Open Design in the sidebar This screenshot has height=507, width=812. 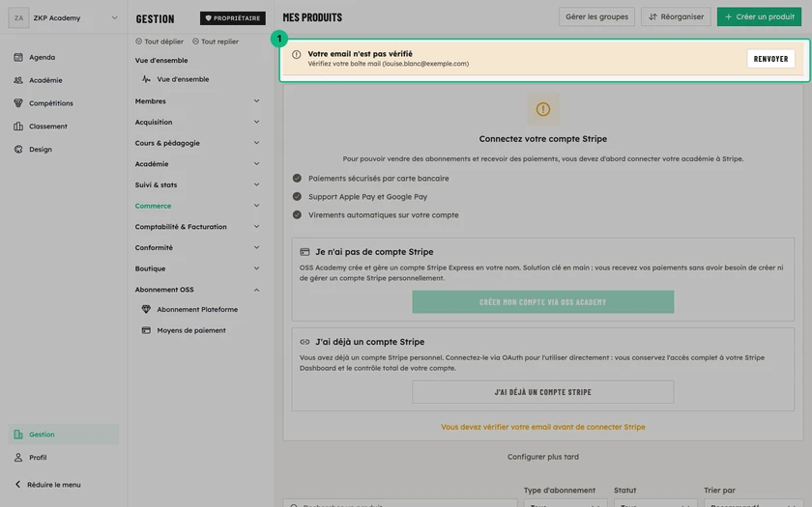(x=63, y=149)
